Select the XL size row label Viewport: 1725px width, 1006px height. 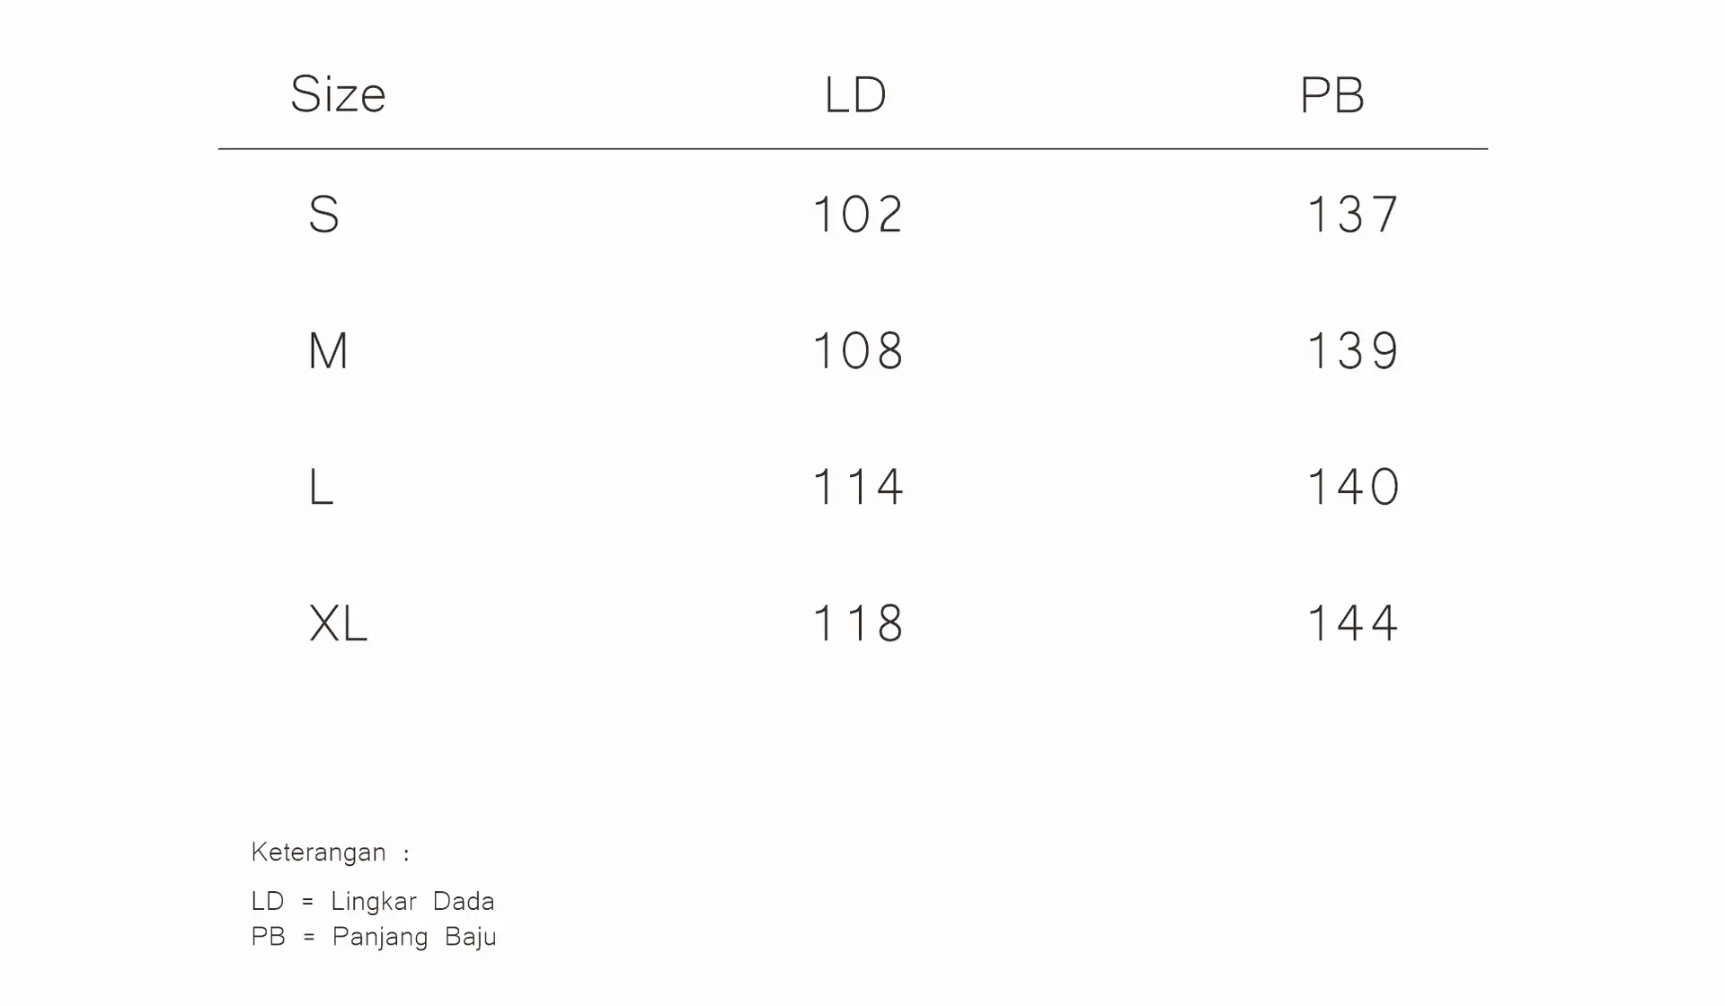338,623
